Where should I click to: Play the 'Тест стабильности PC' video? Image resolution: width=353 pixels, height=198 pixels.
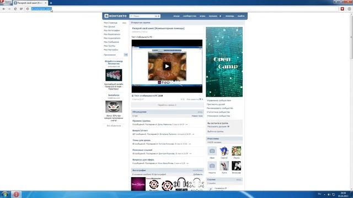[x=167, y=66]
